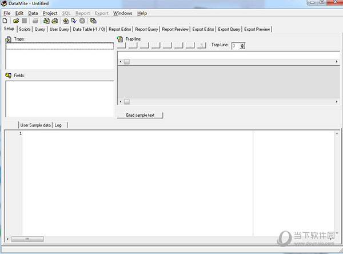Click the last toolbar icon after the stop button
The width and height of the screenshot is (343, 254).
pos(93,21)
